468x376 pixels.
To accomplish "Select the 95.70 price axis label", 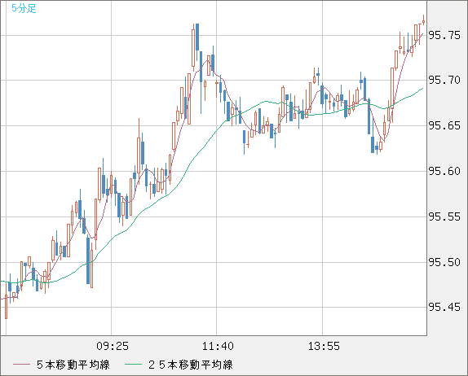I will (x=444, y=80).
